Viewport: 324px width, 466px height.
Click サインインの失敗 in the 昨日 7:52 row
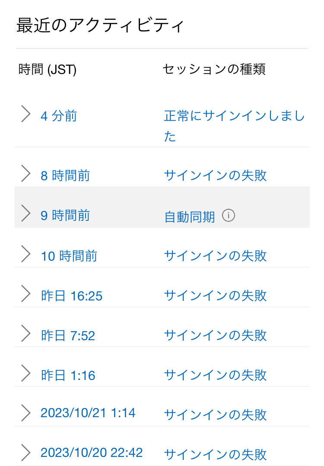coord(216,335)
